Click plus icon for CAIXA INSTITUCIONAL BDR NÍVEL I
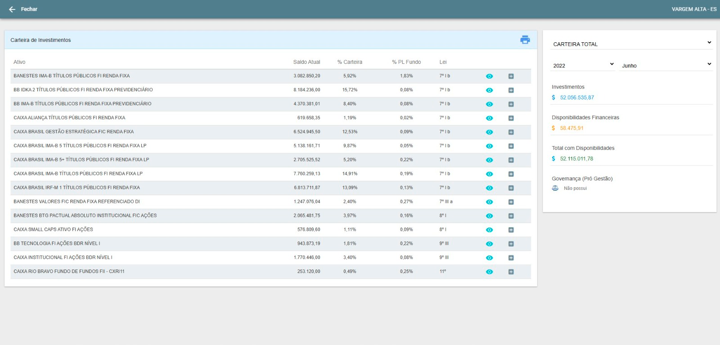The width and height of the screenshot is (720, 345). click(511, 257)
